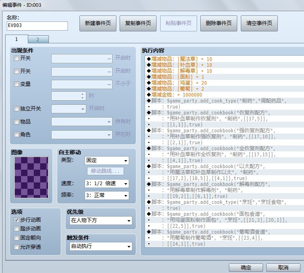Screen dimensions: 304x273
Task: Click the 删除事件页 button
Action: pos(219,23)
